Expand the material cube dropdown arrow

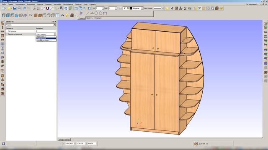tap(75, 15)
